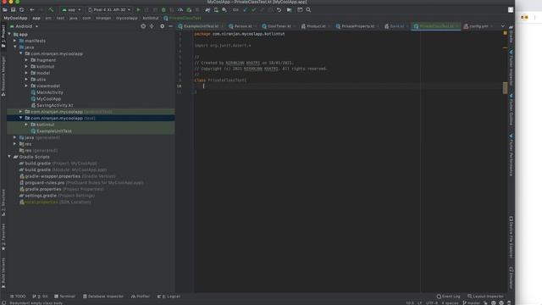Expand the res folder
The height and width of the screenshot is (305, 542).
[x=15, y=144]
